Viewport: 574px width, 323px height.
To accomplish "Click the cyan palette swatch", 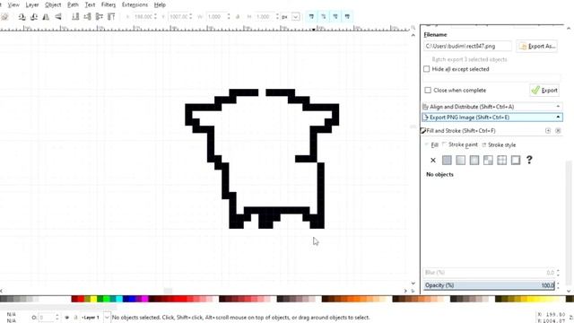I will pyautogui.click(x=119, y=299).
